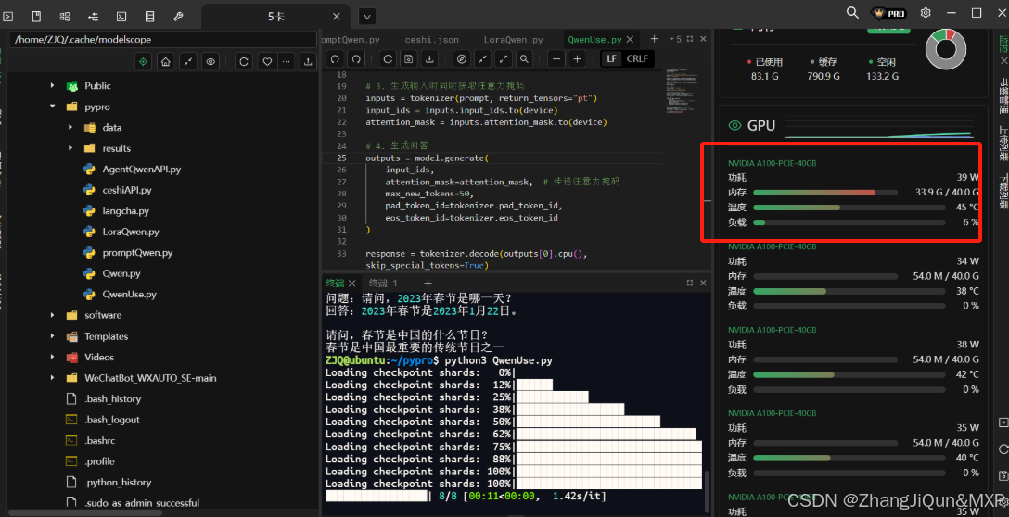Save the file with disk icon
Image resolution: width=1009 pixels, height=517 pixels.
pyautogui.click(x=409, y=59)
